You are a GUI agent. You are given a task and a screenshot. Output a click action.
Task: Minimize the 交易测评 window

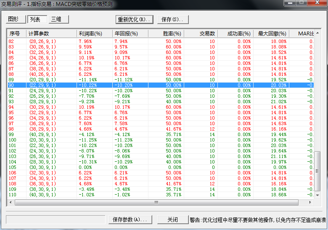pos(290,3)
